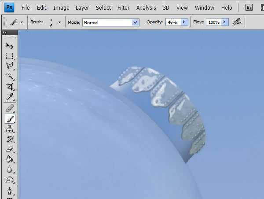
Task: Select the Rectangular Marquee tool
Action: click(x=9, y=56)
